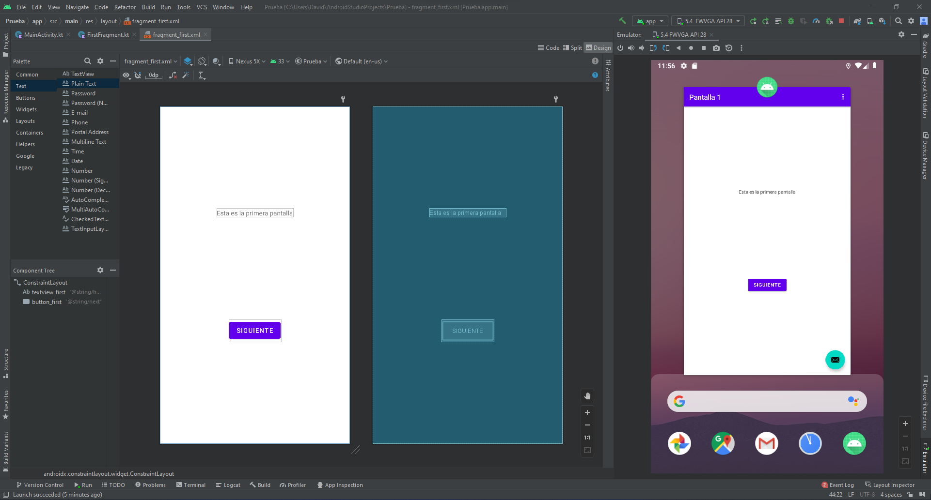Sync project with Gradle files icon
This screenshot has width=931, height=500.
tap(857, 21)
